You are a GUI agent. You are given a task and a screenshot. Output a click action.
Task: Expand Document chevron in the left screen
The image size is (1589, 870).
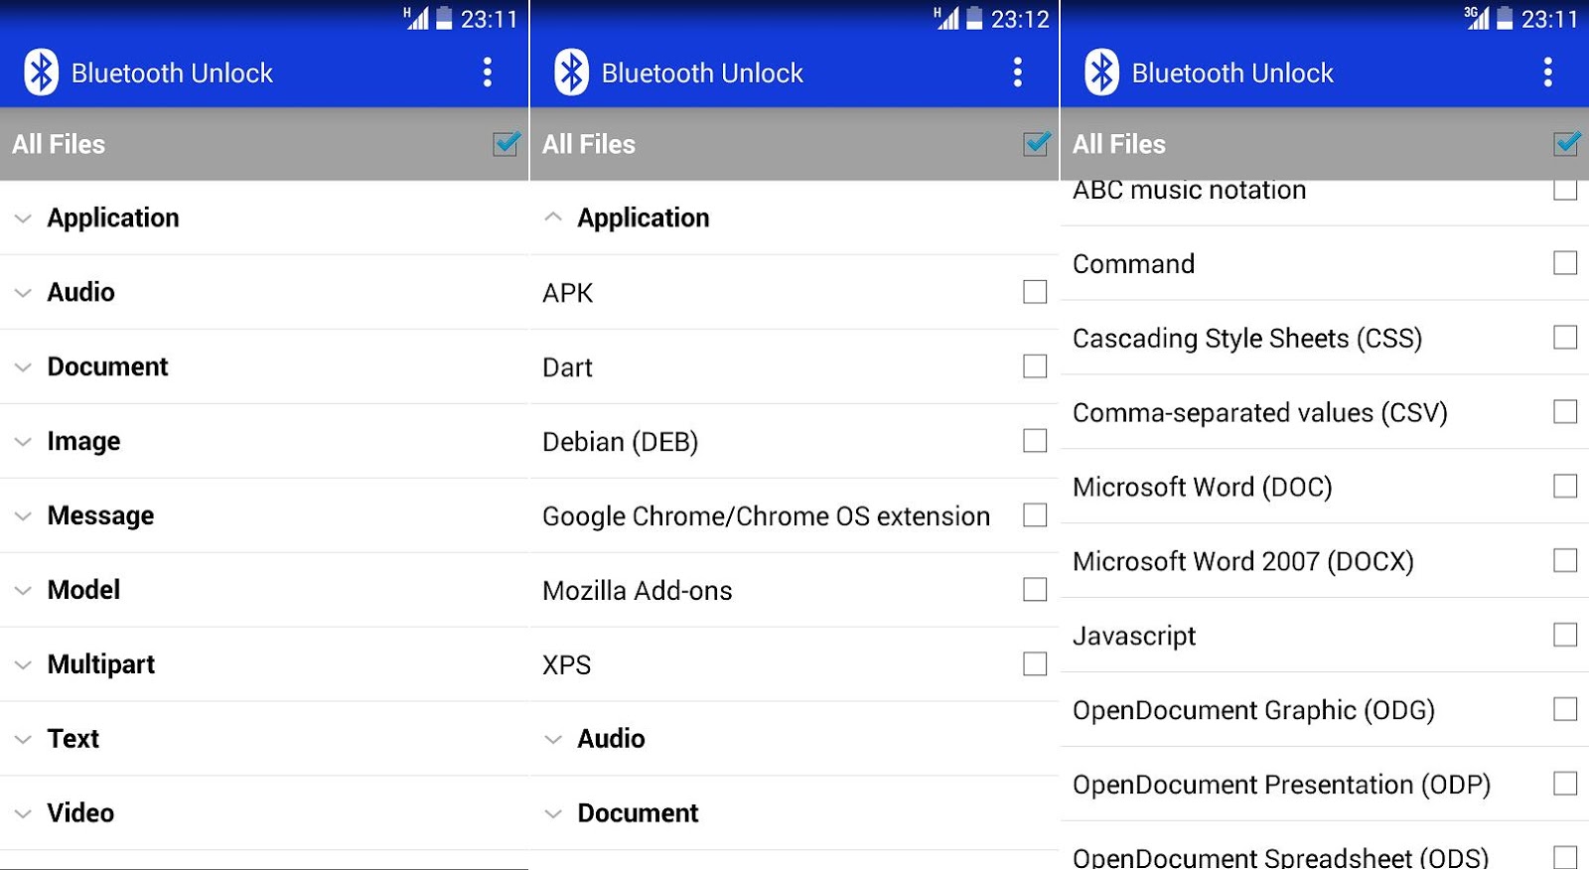[x=23, y=367]
